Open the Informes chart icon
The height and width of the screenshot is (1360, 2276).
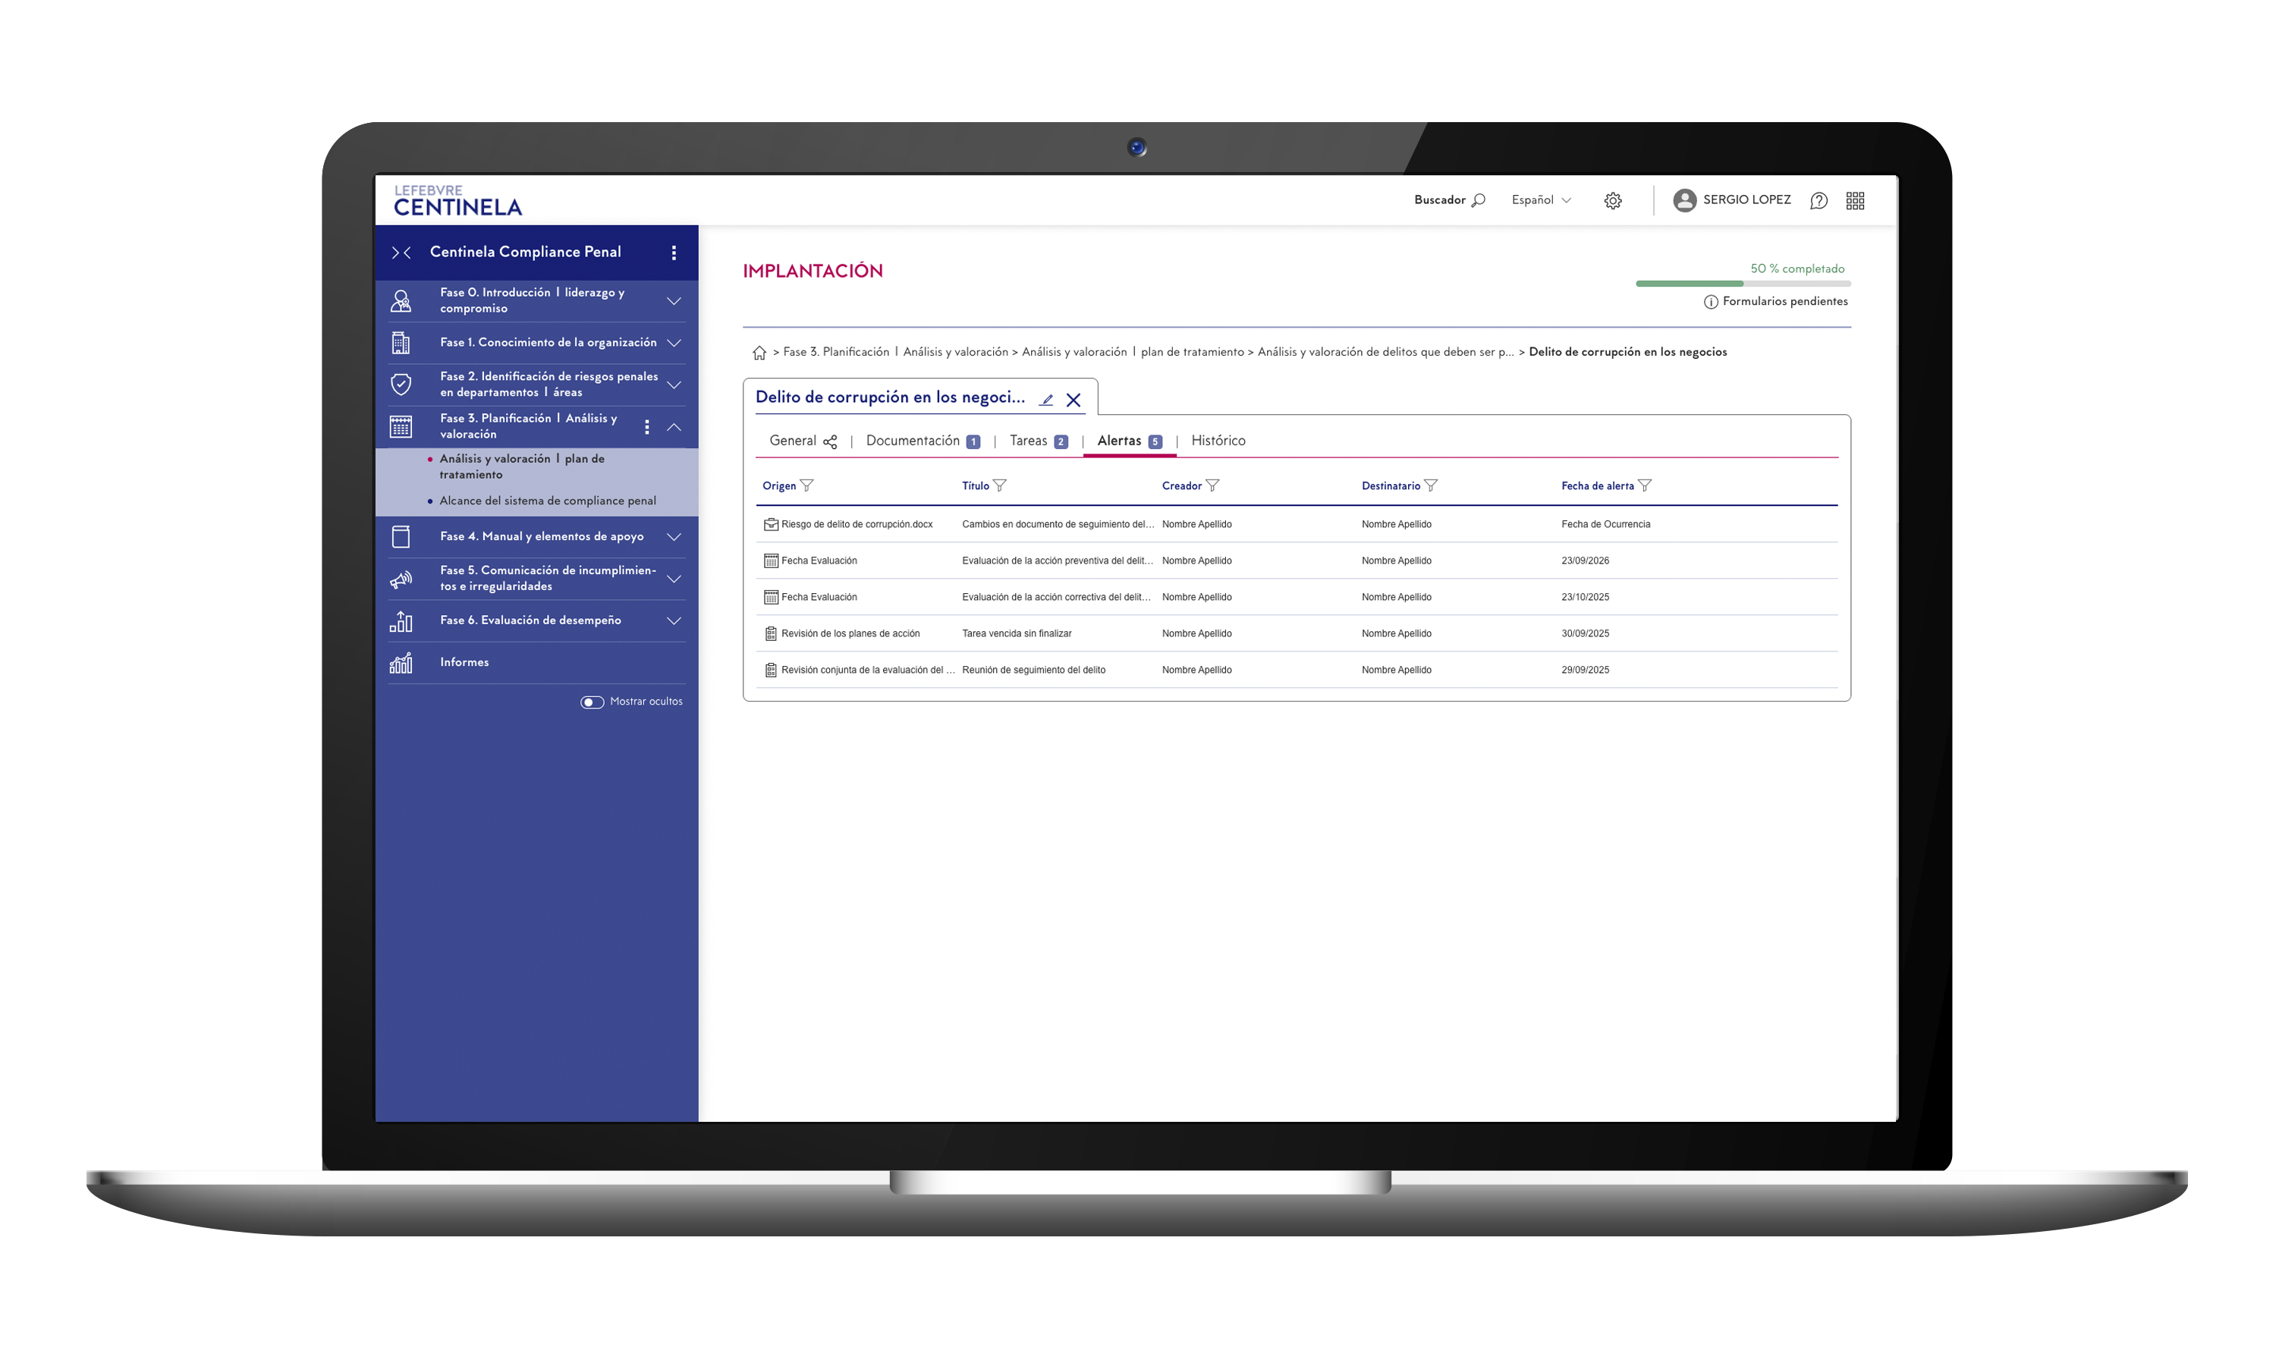[401, 663]
